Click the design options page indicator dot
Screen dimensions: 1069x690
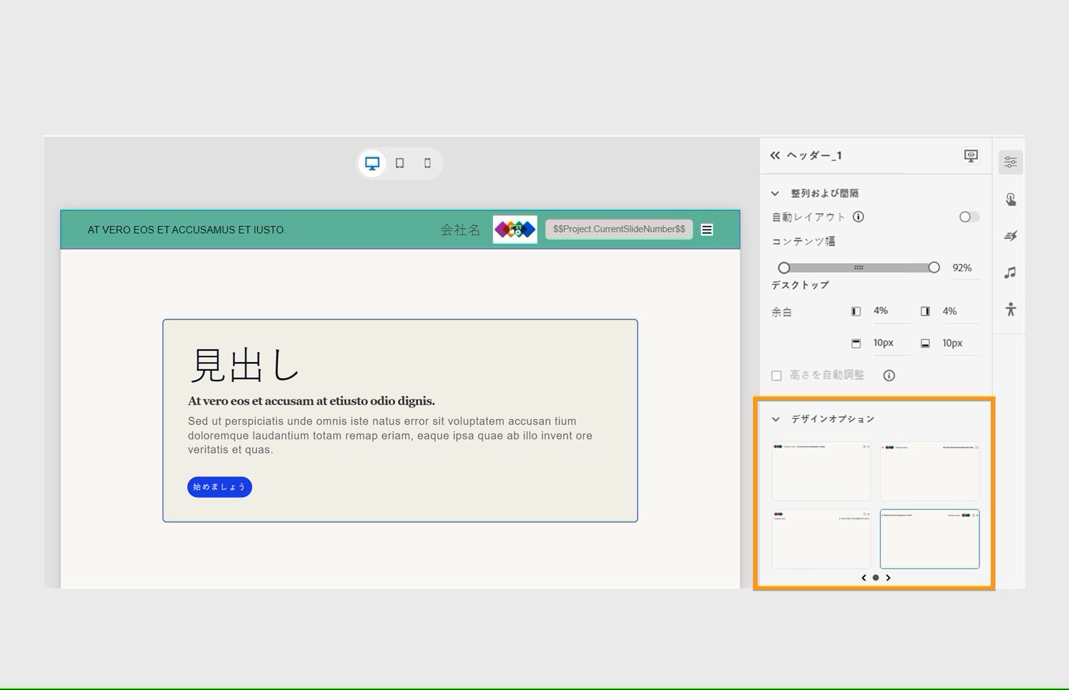pyautogui.click(x=876, y=578)
